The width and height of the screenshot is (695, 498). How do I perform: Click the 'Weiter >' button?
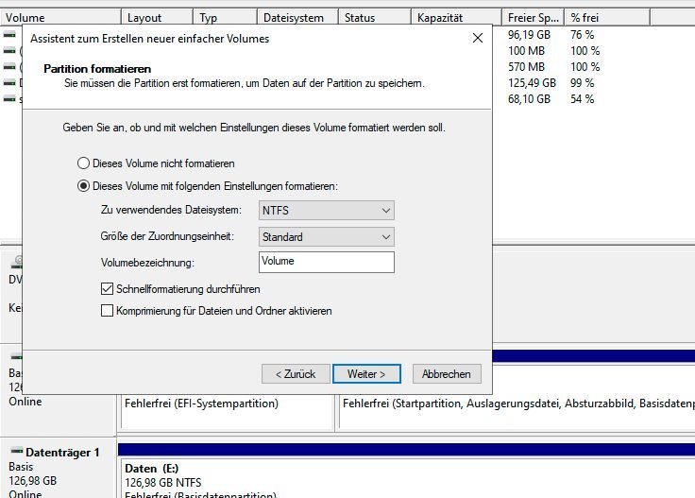(x=366, y=374)
